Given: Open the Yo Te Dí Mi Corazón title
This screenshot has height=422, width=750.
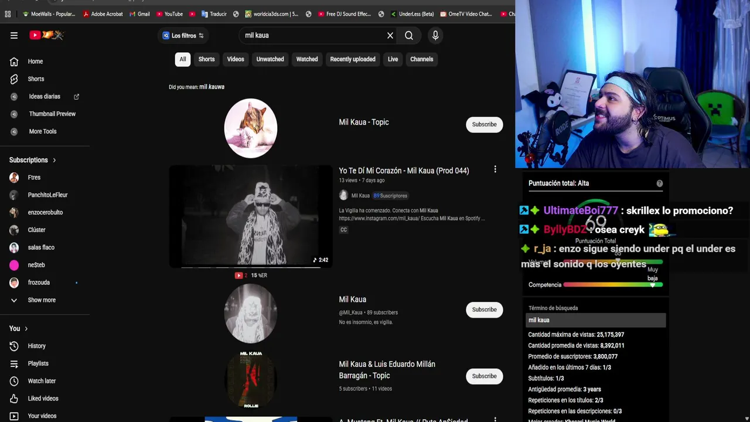Looking at the screenshot, I should click(404, 171).
